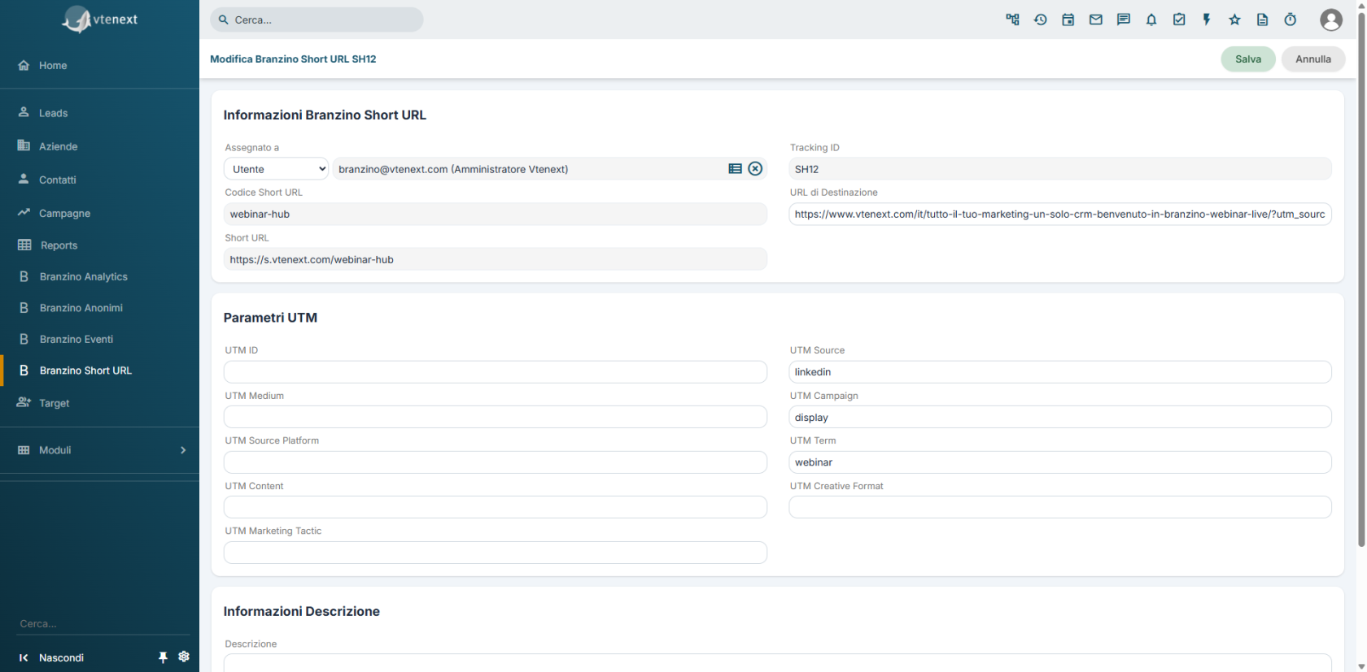Open the calendar icon in top toolbar
1367x672 pixels.
point(1068,20)
